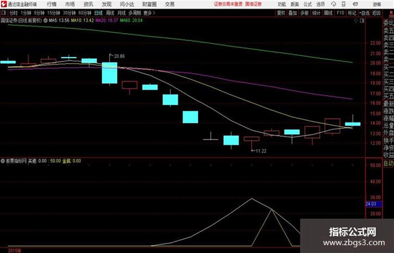Image resolution: width=394 pixels, height=253 pixels.
Task: Click the MA20: 16.37 indicator value
Action: [x=107, y=20]
